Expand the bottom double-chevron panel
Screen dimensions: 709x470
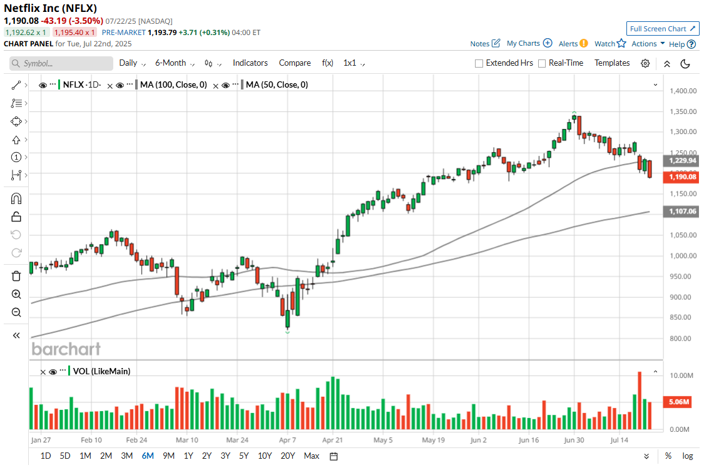click(646, 456)
